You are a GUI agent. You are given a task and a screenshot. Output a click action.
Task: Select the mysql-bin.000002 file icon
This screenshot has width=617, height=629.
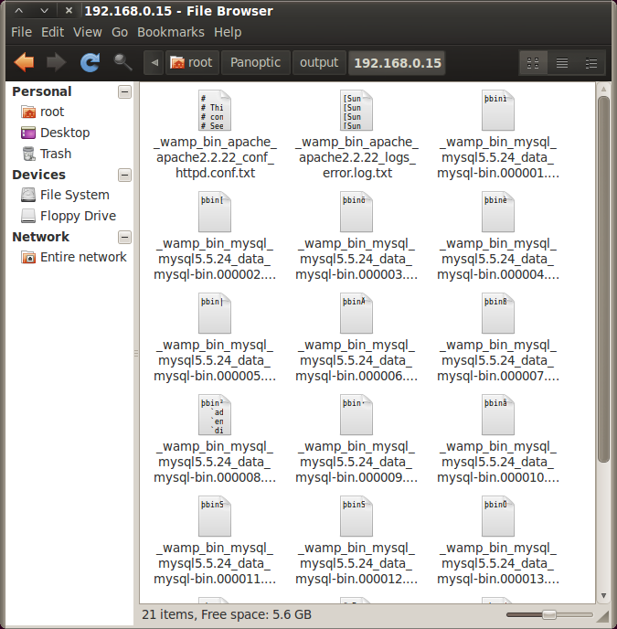215,212
